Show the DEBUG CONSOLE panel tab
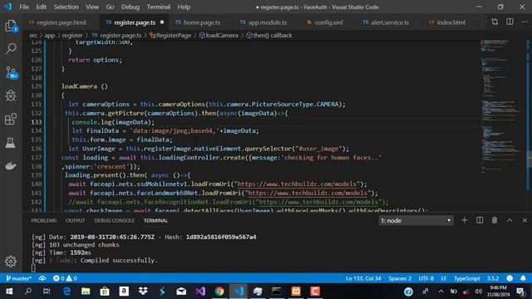Viewport: 532px width, 299px height. tap(115, 220)
